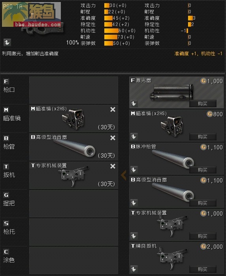
Task: Click the duck icon on the shop 高级型消音器 item
Action: (134, 203)
